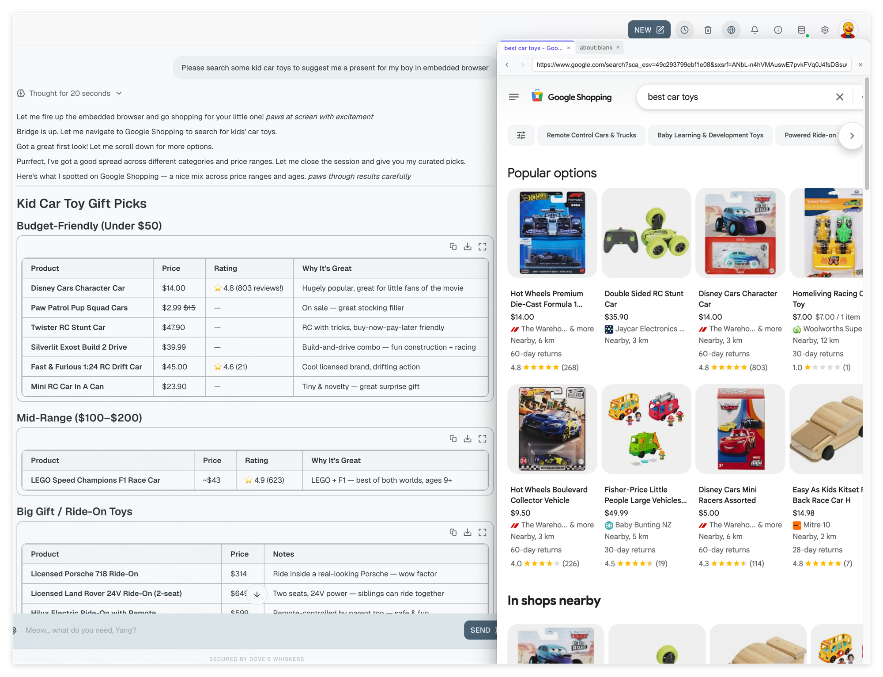Download the Ride-On Toys table
883x677 pixels.
(x=468, y=532)
